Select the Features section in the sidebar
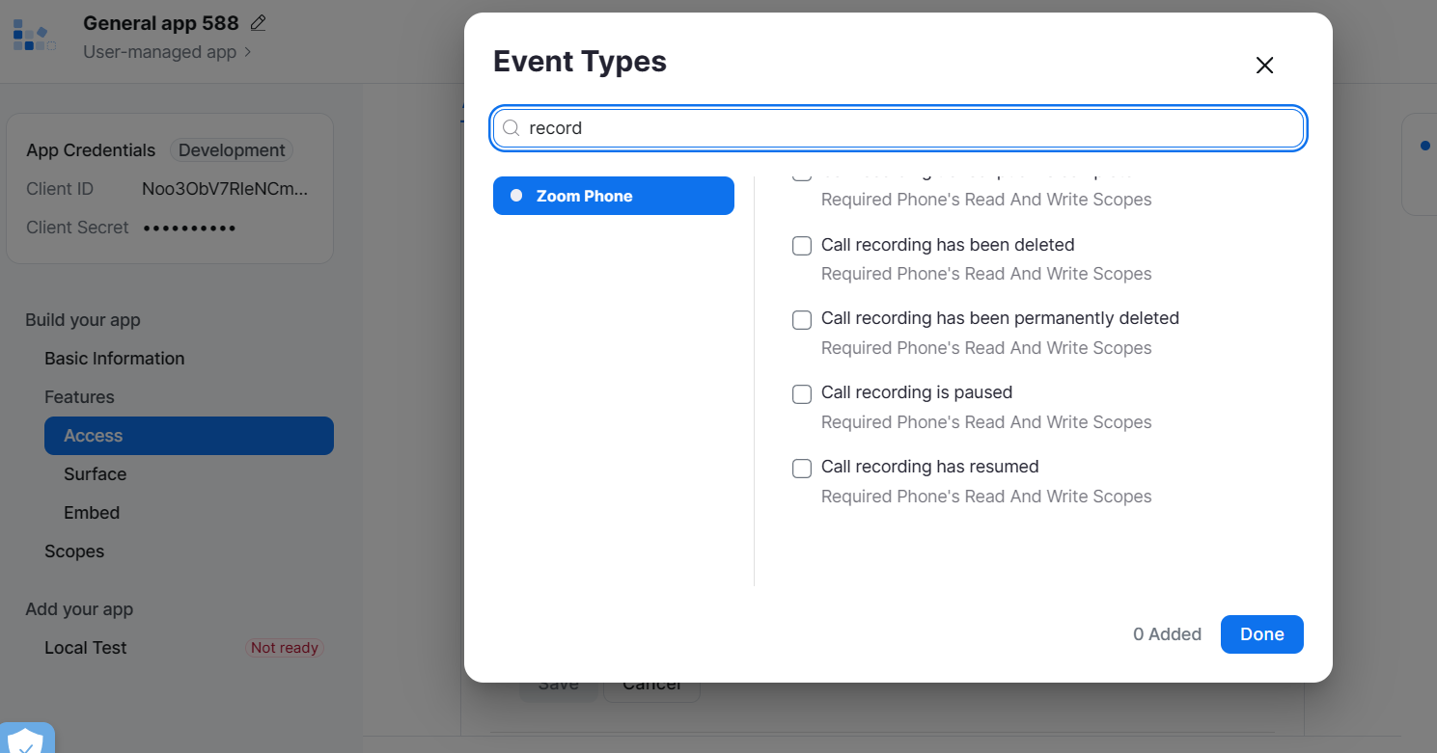This screenshot has width=1437, height=753. [x=79, y=397]
